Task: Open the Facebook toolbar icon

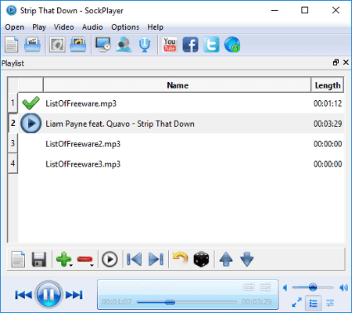Action: [190, 45]
